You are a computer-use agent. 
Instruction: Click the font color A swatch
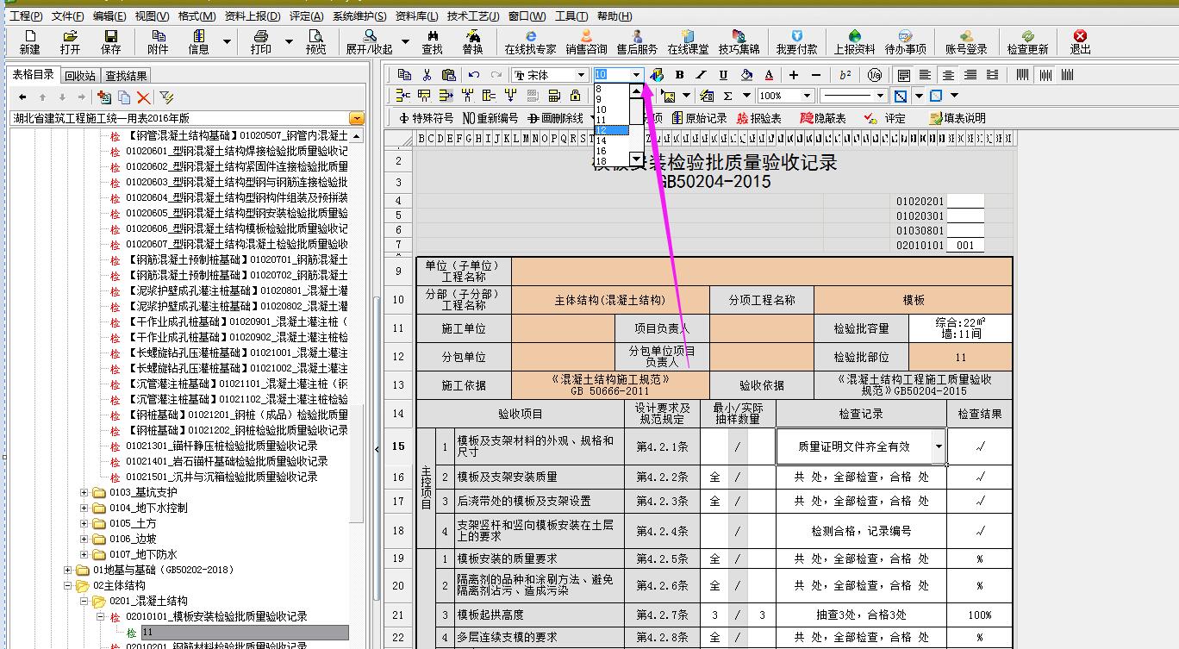coord(769,75)
